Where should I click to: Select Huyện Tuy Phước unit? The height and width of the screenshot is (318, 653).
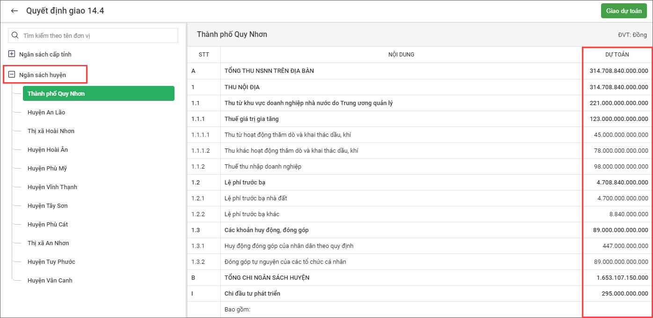click(51, 261)
